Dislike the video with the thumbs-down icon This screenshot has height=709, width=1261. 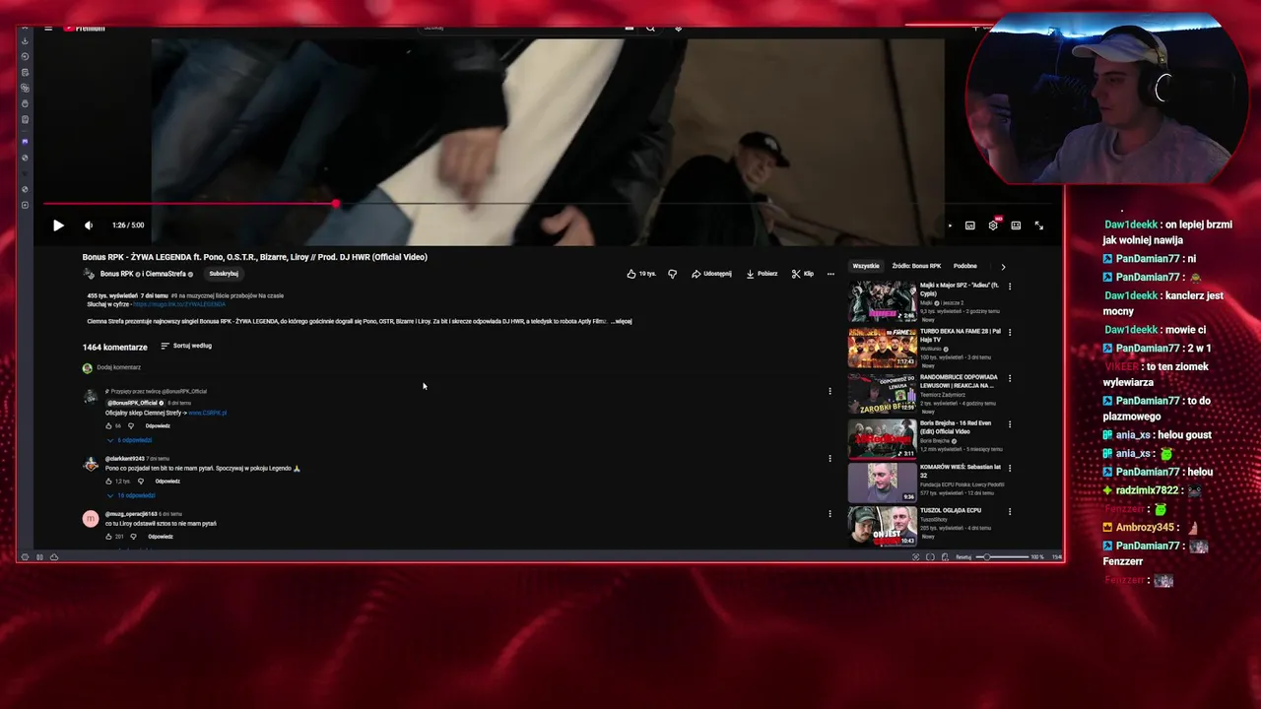(673, 274)
